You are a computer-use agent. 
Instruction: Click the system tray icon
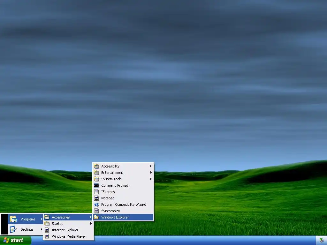[x=322, y=241]
